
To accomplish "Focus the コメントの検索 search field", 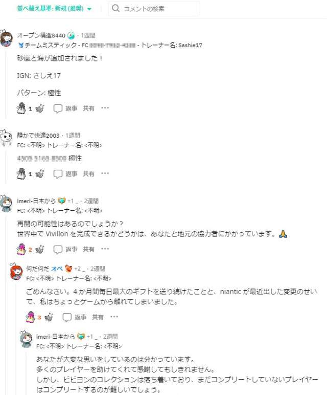I will coord(154,9).
